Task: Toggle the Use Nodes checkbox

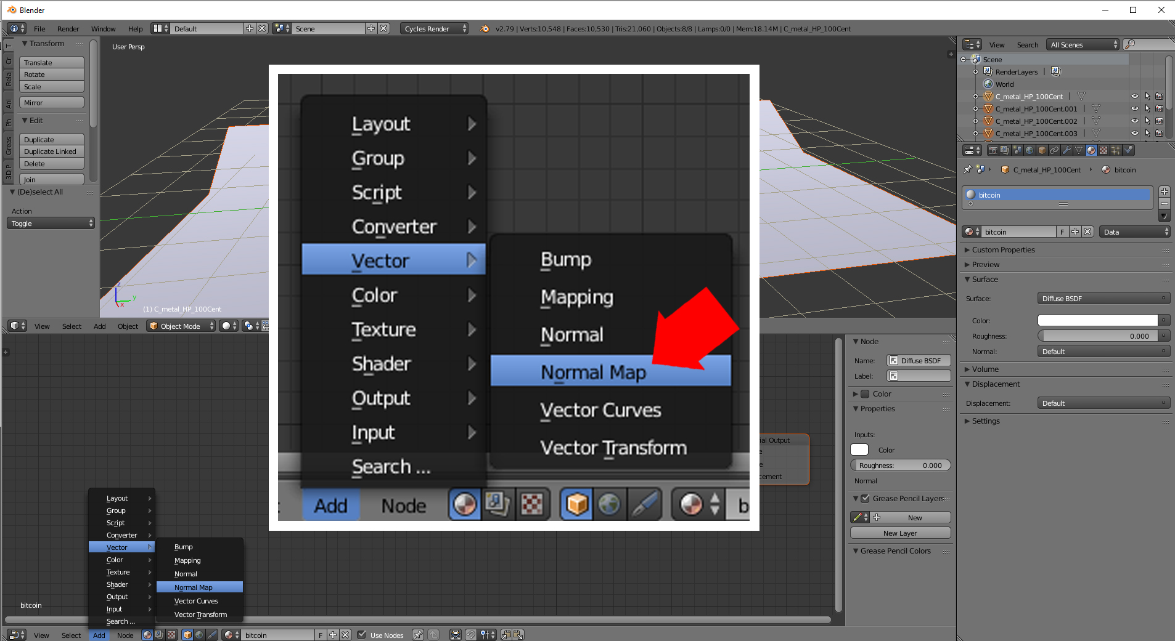Action: click(x=362, y=635)
